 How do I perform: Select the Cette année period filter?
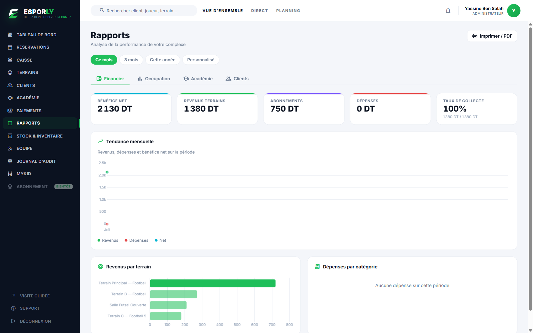(x=163, y=60)
